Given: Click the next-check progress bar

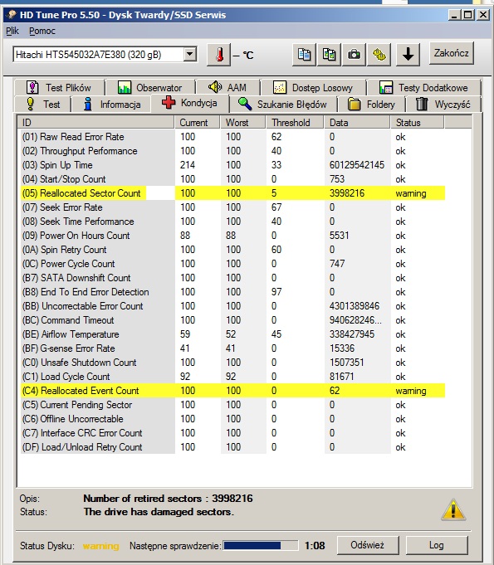Looking at the screenshot, I should click(x=261, y=546).
